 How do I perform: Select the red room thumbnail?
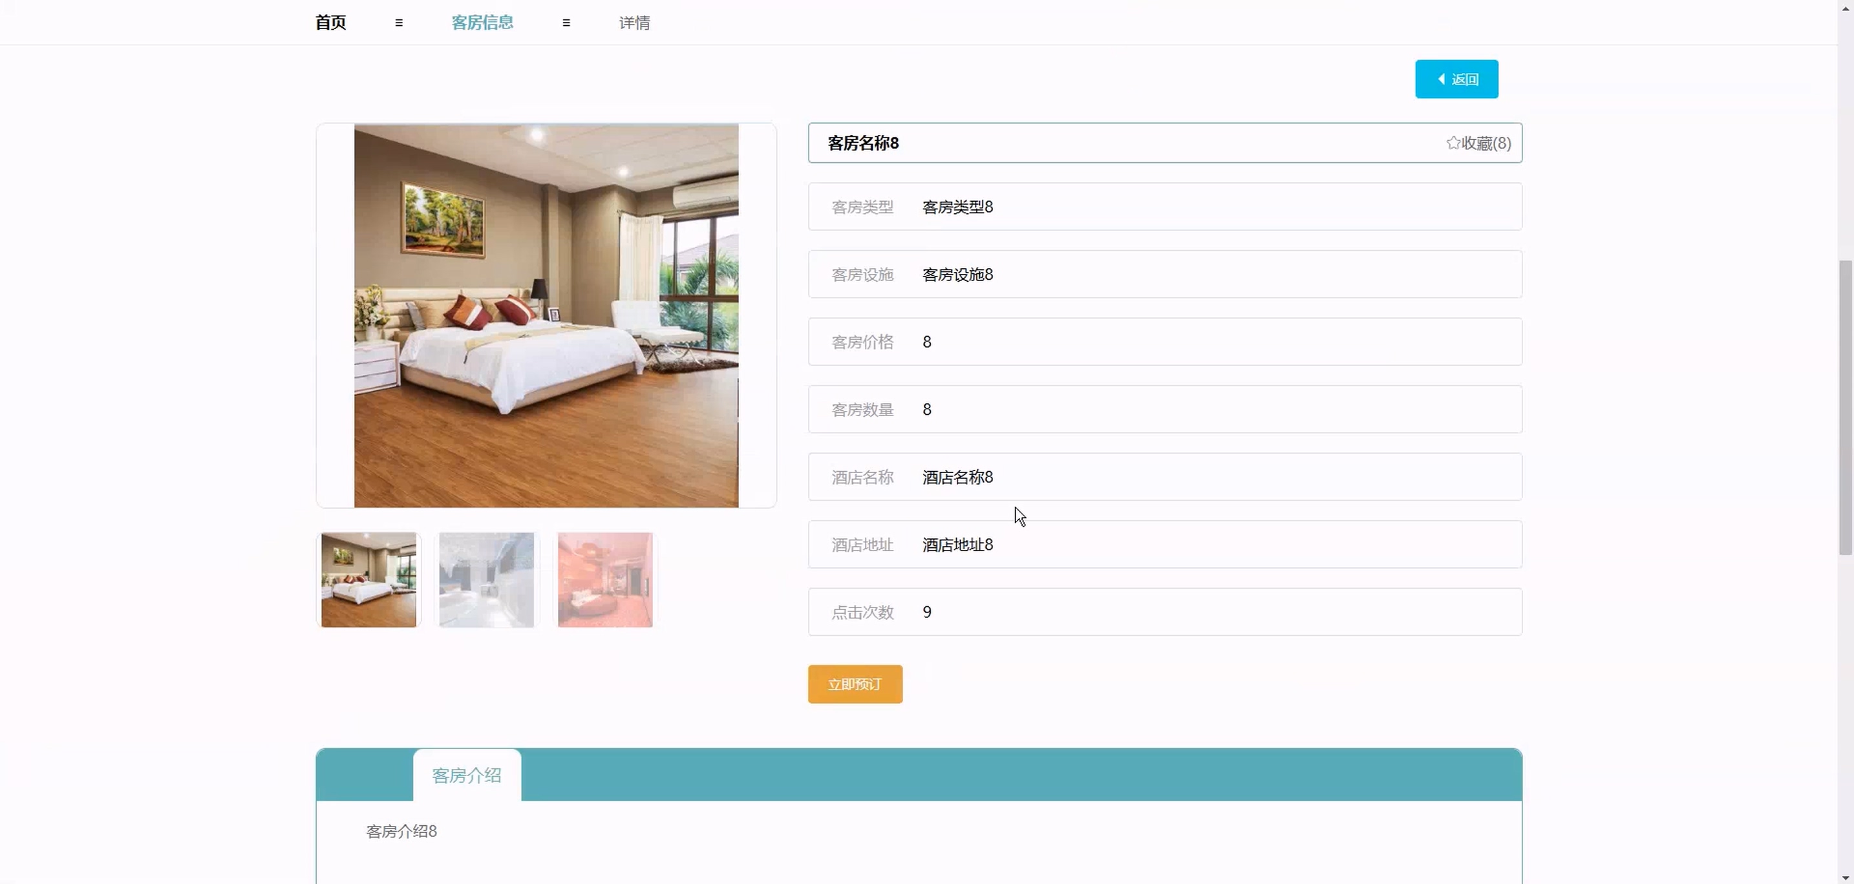[x=604, y=580]
